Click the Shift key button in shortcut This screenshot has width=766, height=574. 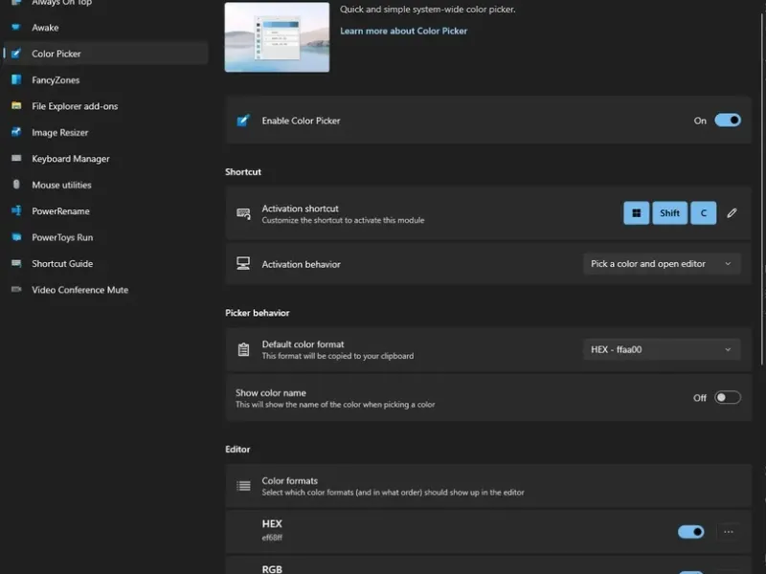pos(669,212)
